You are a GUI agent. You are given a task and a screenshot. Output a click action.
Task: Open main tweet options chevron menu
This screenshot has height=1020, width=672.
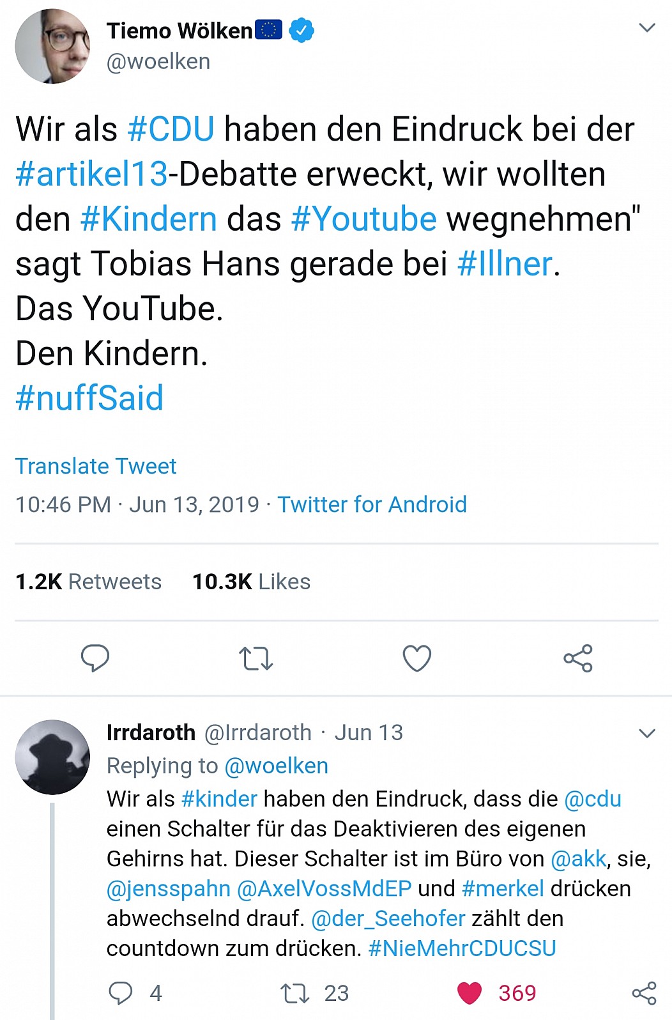click(647, 27)
